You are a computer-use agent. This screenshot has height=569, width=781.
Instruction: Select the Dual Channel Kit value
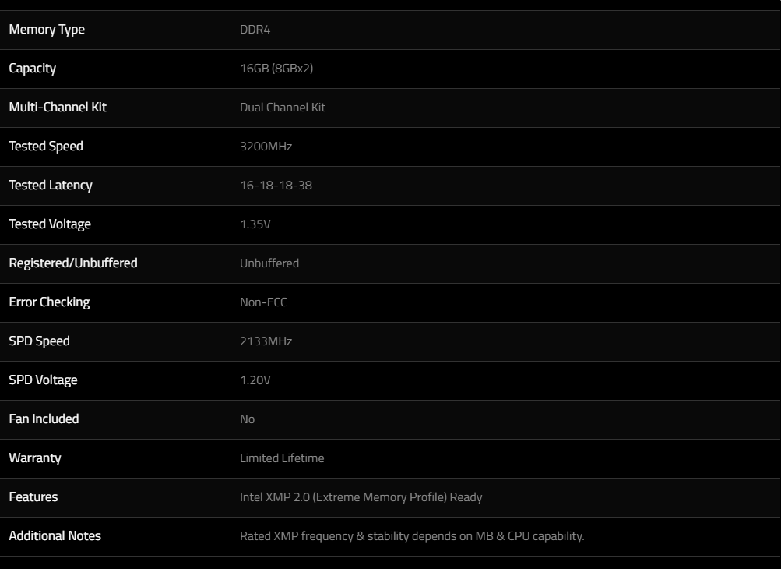point(283,108)
